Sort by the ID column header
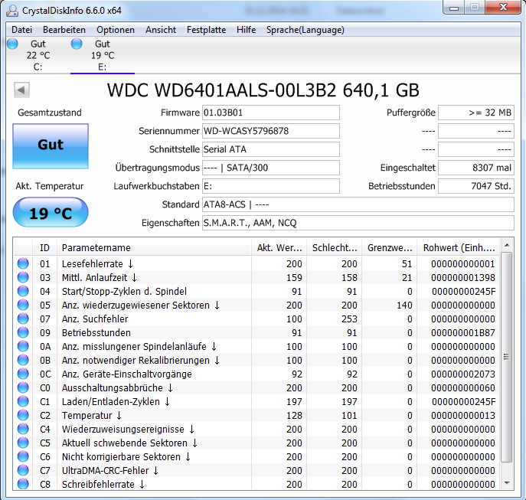526x500 pixels. pos(44,247)
